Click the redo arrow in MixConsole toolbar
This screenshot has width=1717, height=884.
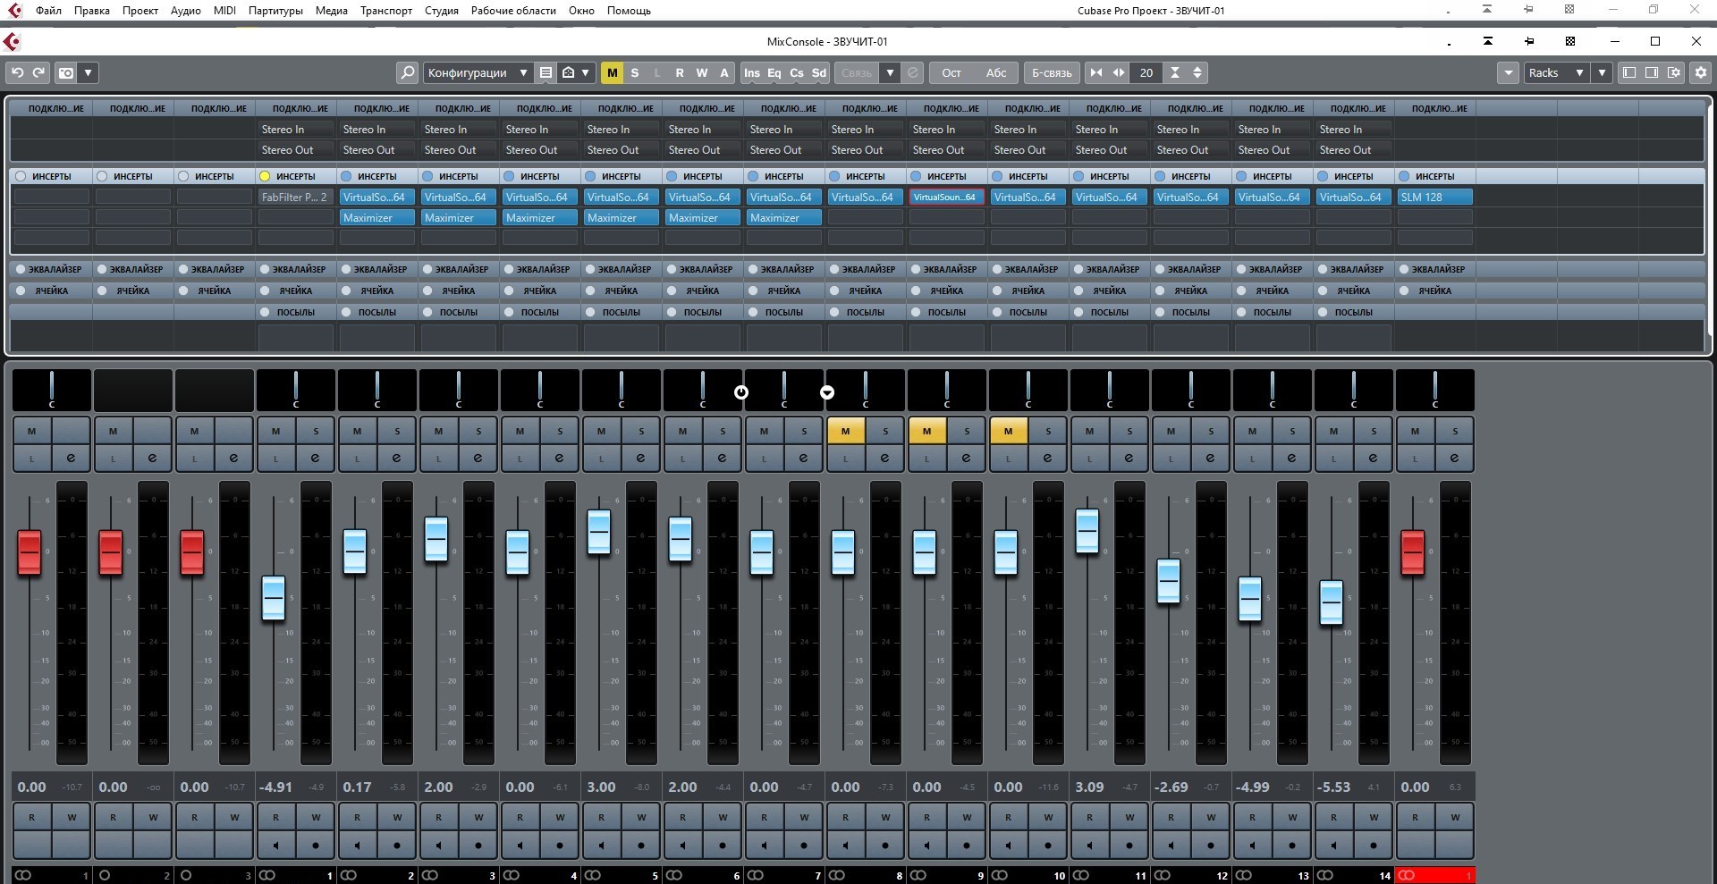coord(38,72)
